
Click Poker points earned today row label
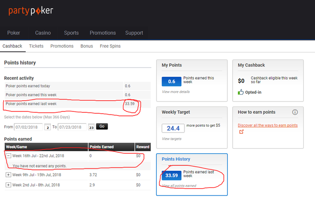(x=28, y=86)
